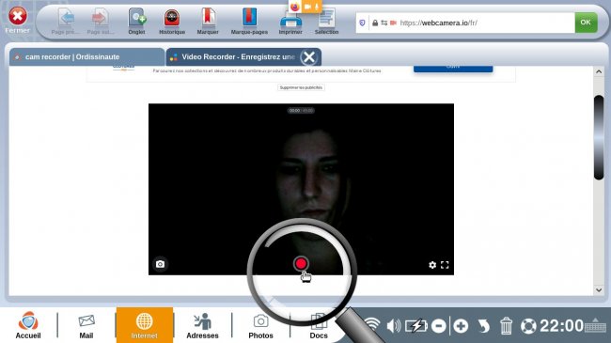Viewport: 611px width, 343px height.
Task: Open the Historique browsing history
Action: coord(172,22)
